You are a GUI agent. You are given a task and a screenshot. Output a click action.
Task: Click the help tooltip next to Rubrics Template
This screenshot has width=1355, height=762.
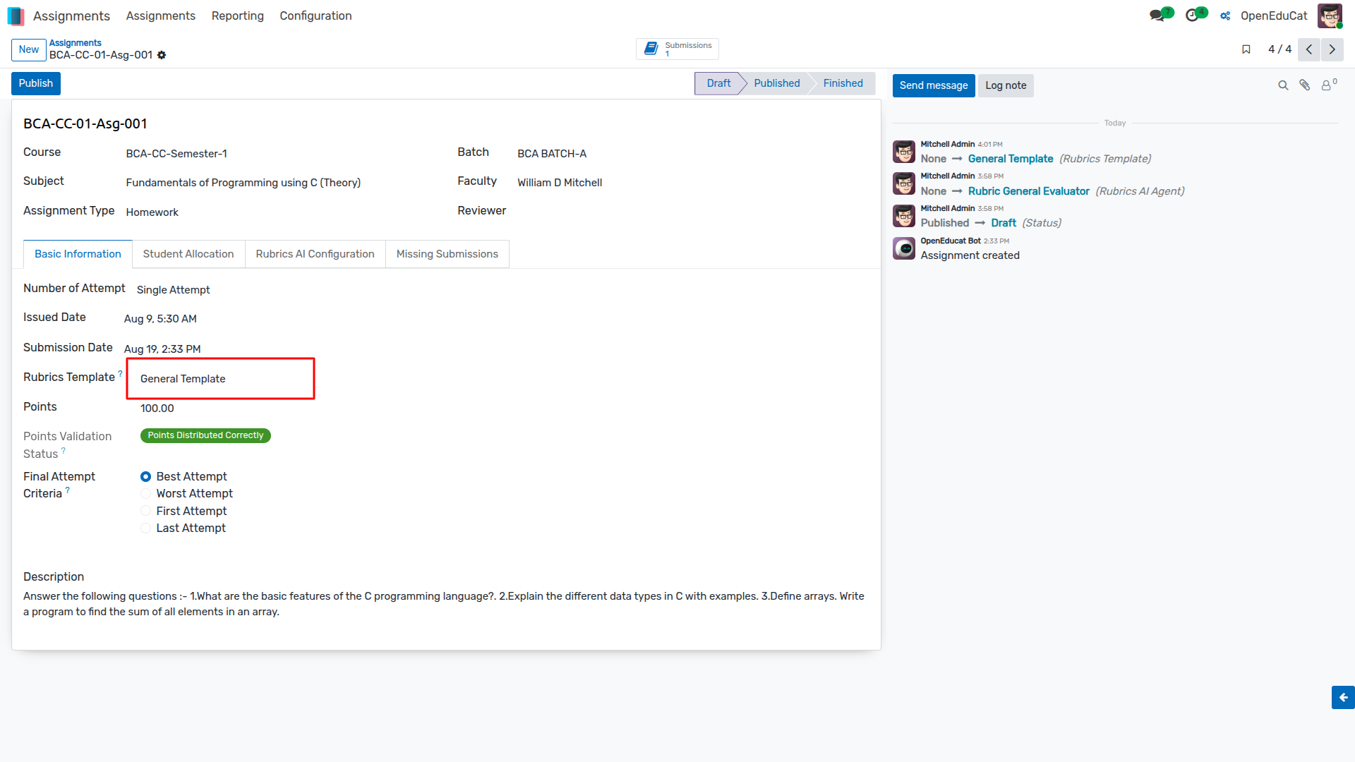click(x=120, y=374)
